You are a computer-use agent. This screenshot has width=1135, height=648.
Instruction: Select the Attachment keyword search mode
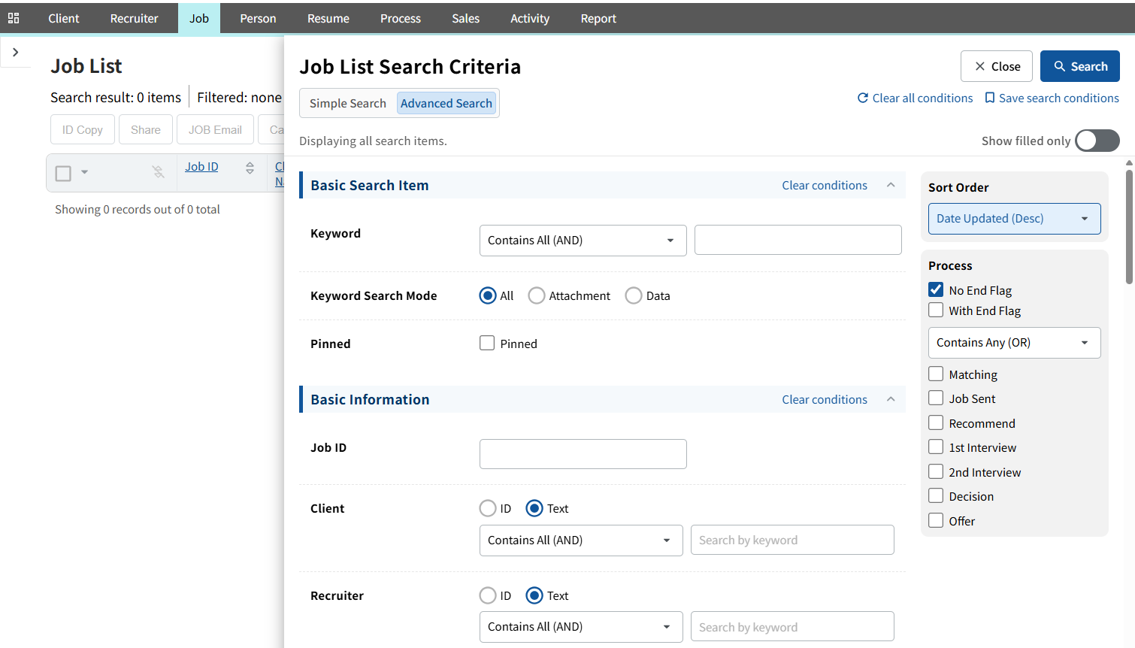537,295
